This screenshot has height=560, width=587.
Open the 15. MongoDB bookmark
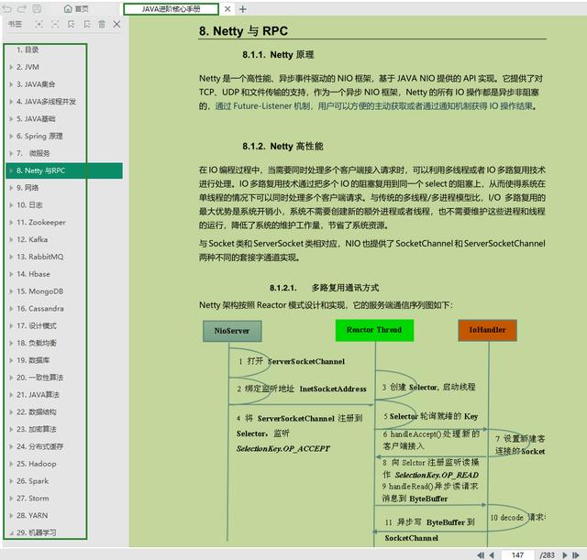(x=39, y=291)
